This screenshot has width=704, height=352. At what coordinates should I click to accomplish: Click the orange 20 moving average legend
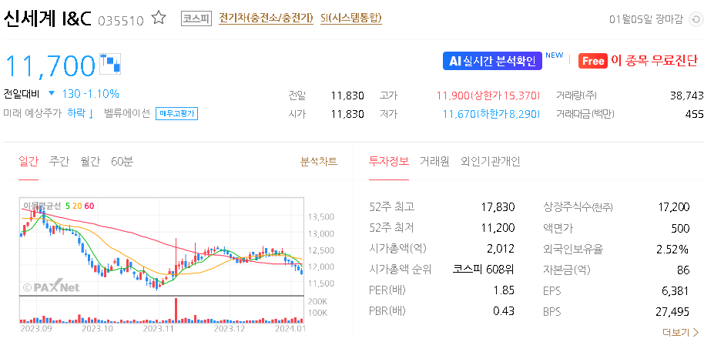tap(77, 206)
